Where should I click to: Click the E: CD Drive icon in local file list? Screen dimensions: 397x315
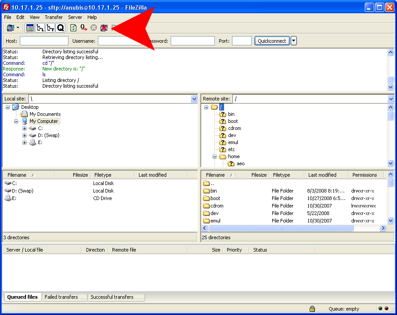8,198
